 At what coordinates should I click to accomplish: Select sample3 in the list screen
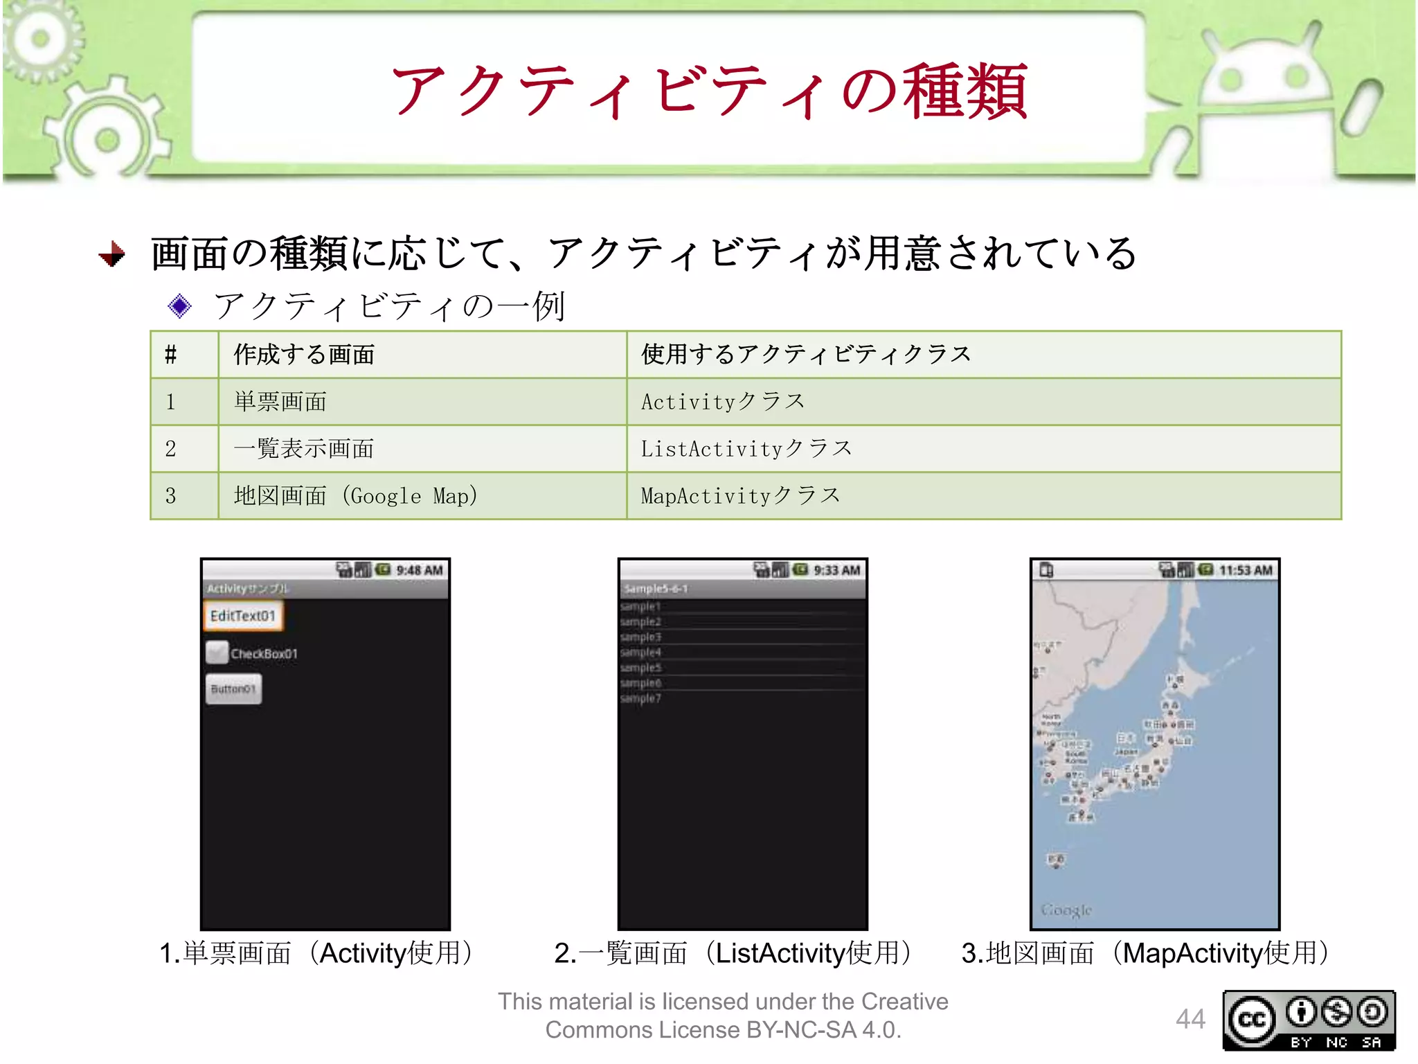(742, 637)
